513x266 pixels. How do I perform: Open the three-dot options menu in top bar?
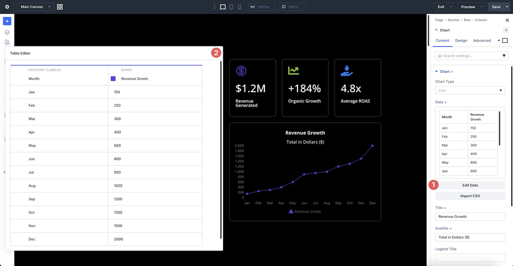click(214, 7)
